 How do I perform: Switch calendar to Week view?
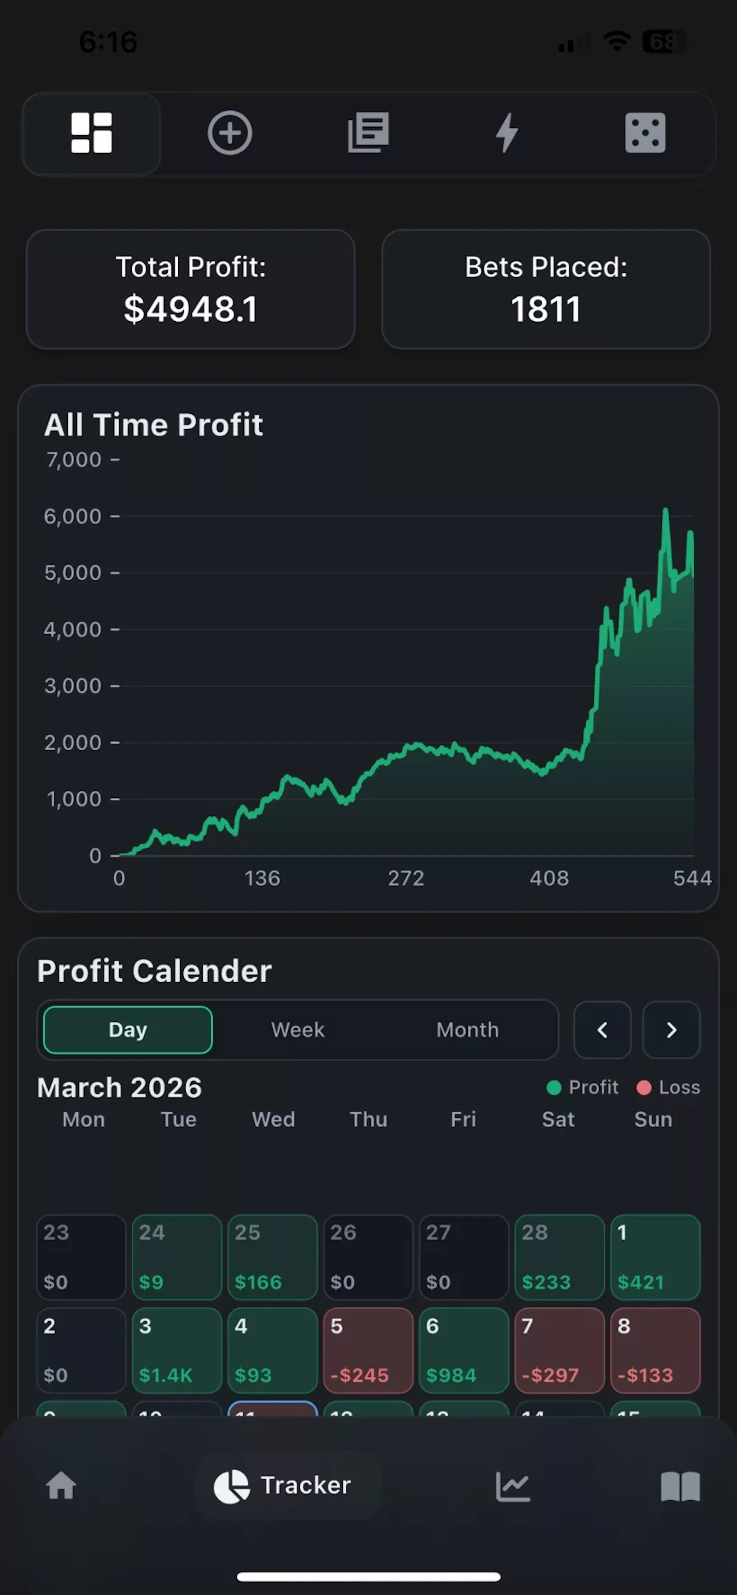pos(298,1030)
